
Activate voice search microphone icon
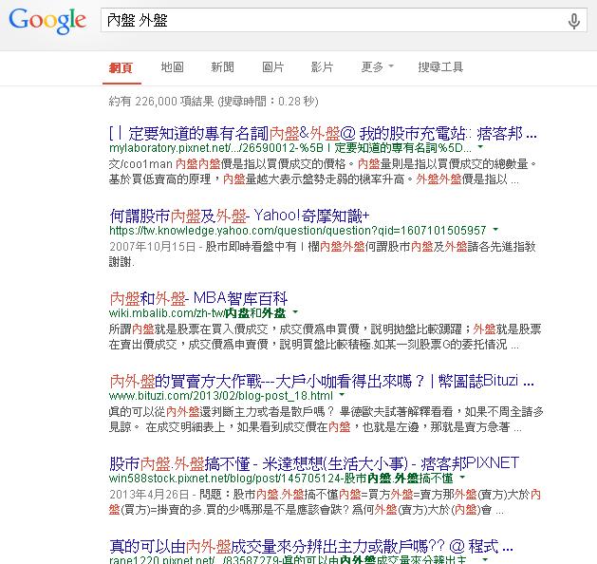tap(574, 21)
